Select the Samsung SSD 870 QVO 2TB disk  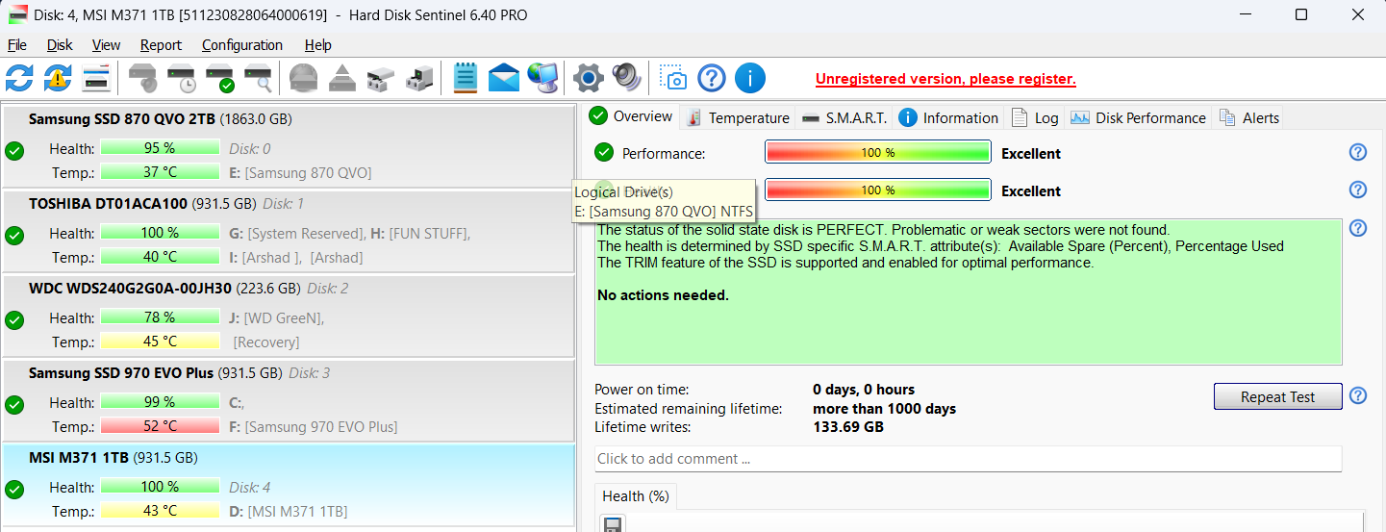tap(288, 145)
